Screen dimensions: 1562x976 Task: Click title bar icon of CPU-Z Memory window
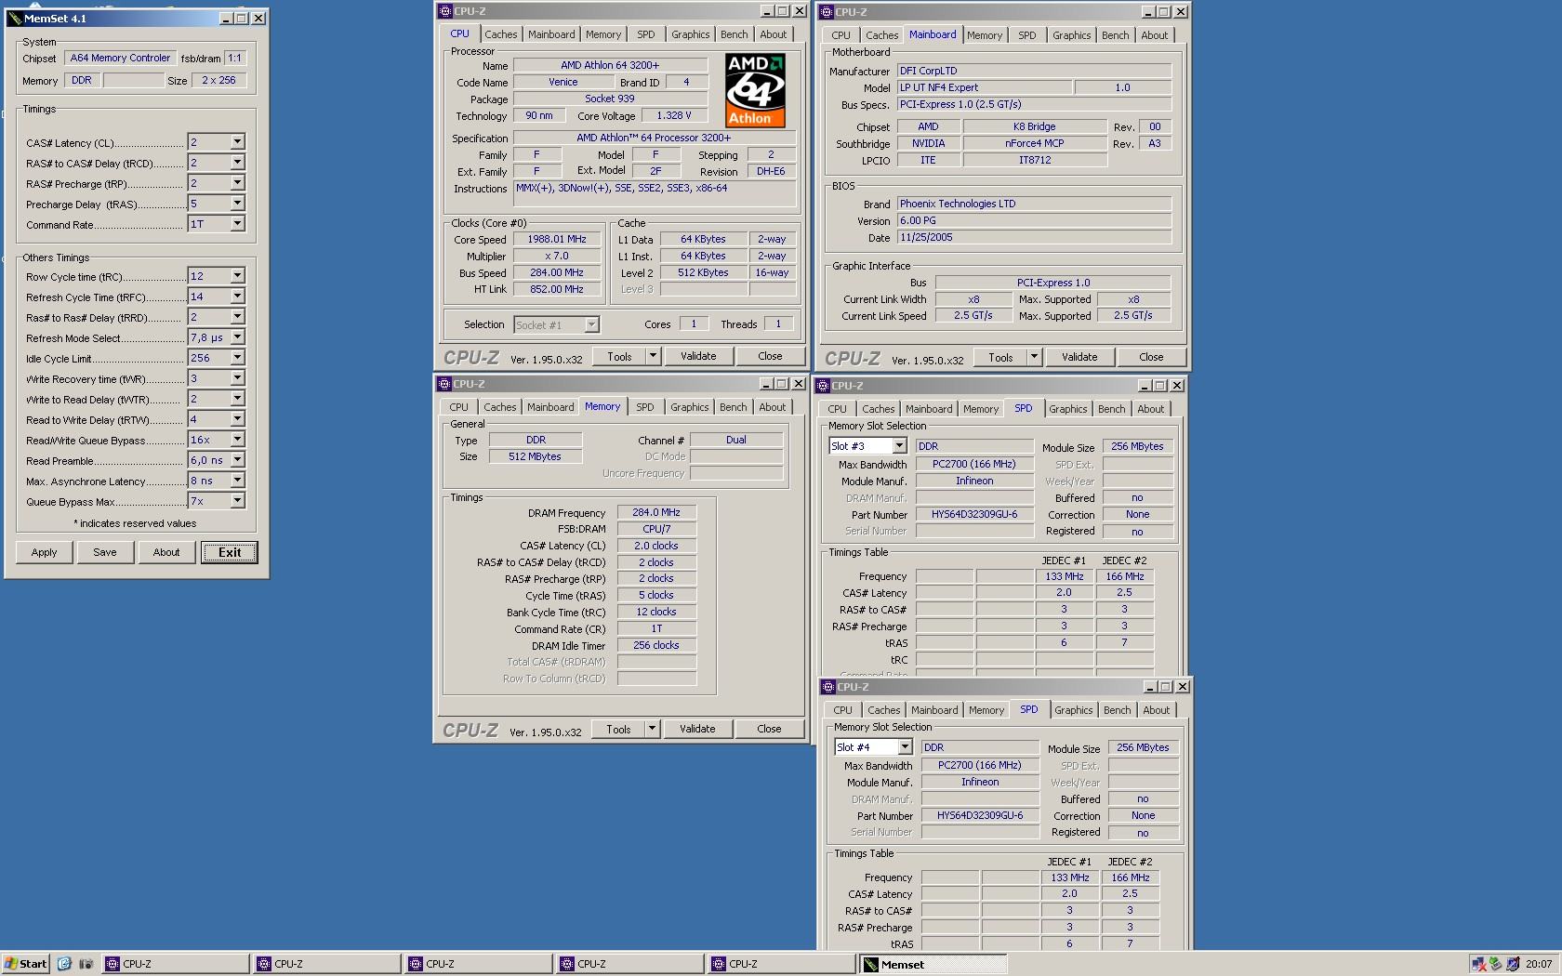(x=444, y=384)
